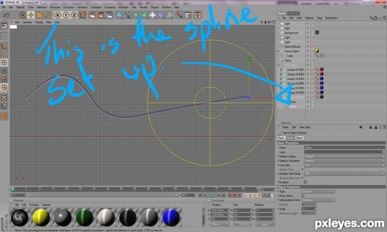
Task: Open the viewport Cameras menu
Action: coord(27,22)
